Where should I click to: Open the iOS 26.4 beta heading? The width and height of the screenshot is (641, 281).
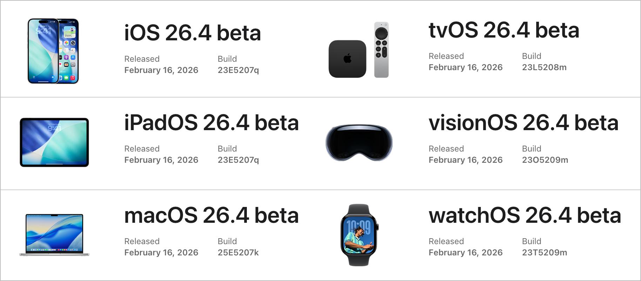click(193, 33)
